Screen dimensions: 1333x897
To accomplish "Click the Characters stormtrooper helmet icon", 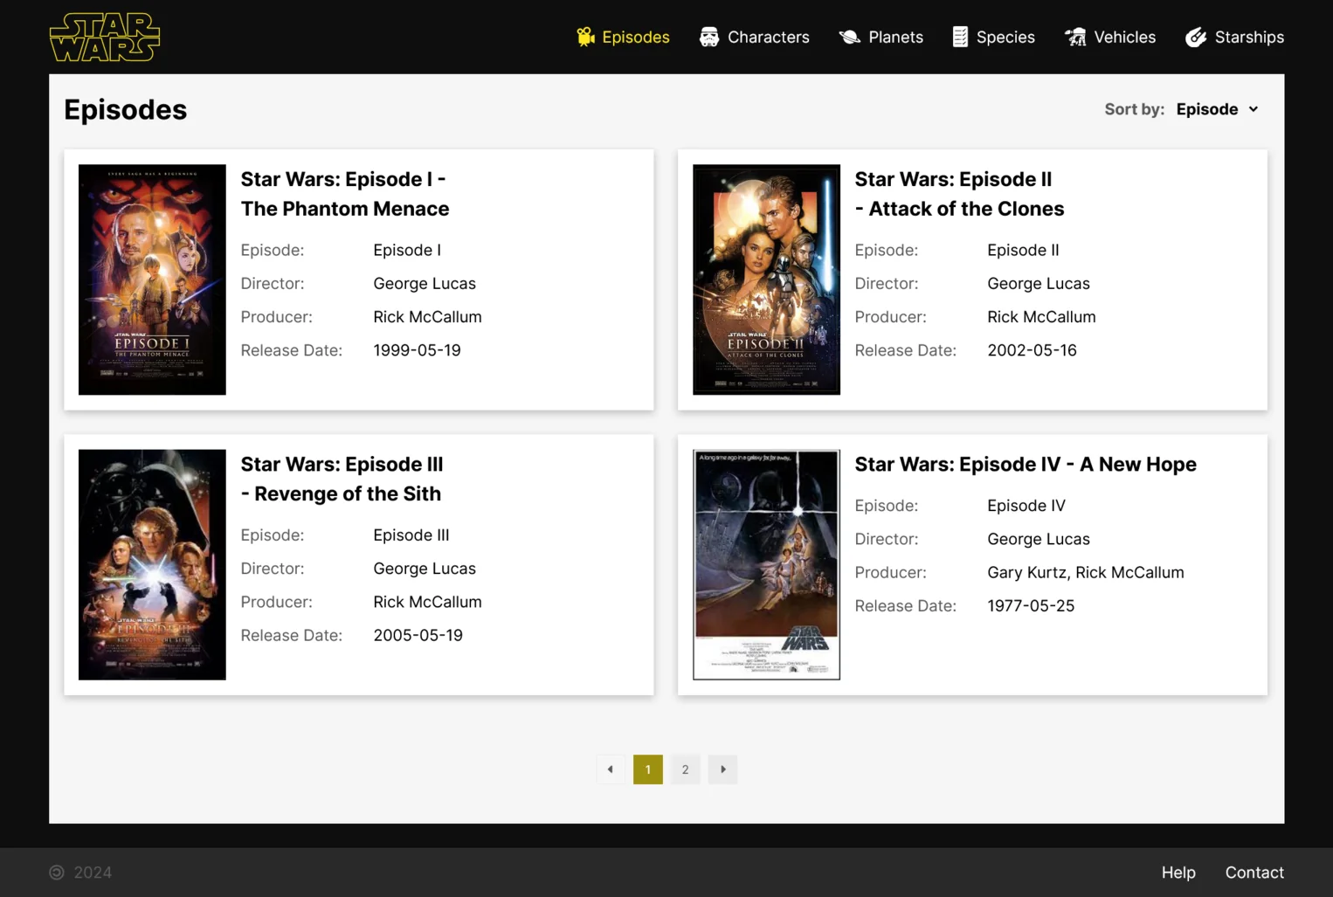I will point(709,37).
